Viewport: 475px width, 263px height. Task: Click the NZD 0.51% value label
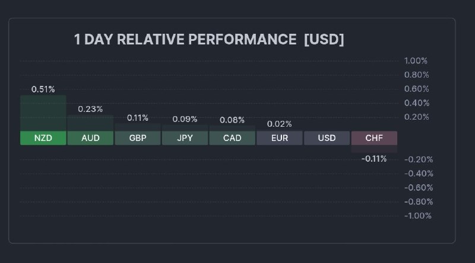click(43, 89)
